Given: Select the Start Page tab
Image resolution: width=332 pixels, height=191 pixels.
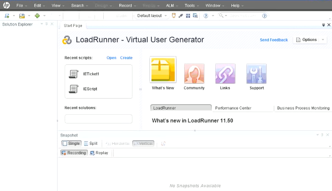Looking at the screenshot, I should point(73,25).
